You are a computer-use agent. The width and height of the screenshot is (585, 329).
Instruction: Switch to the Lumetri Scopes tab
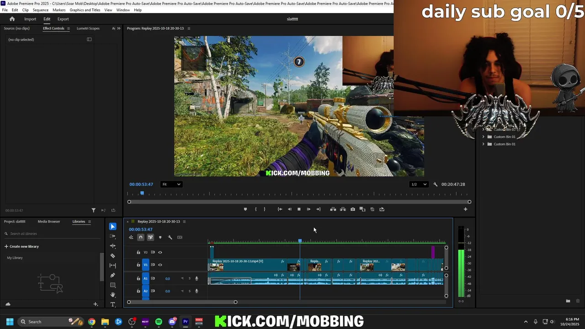(88, 28)
